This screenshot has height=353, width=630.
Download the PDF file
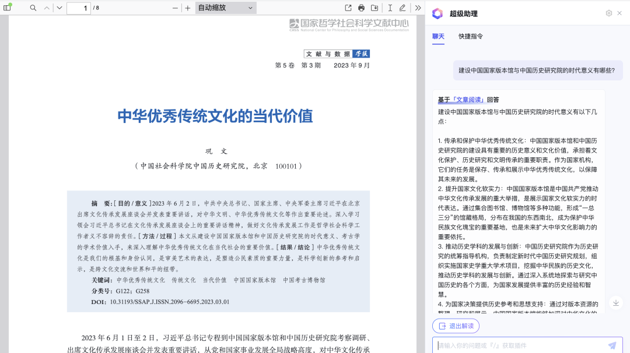pyautogui.click(x=374, y=8)
